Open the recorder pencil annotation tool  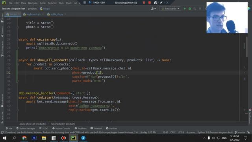[161, 3]
